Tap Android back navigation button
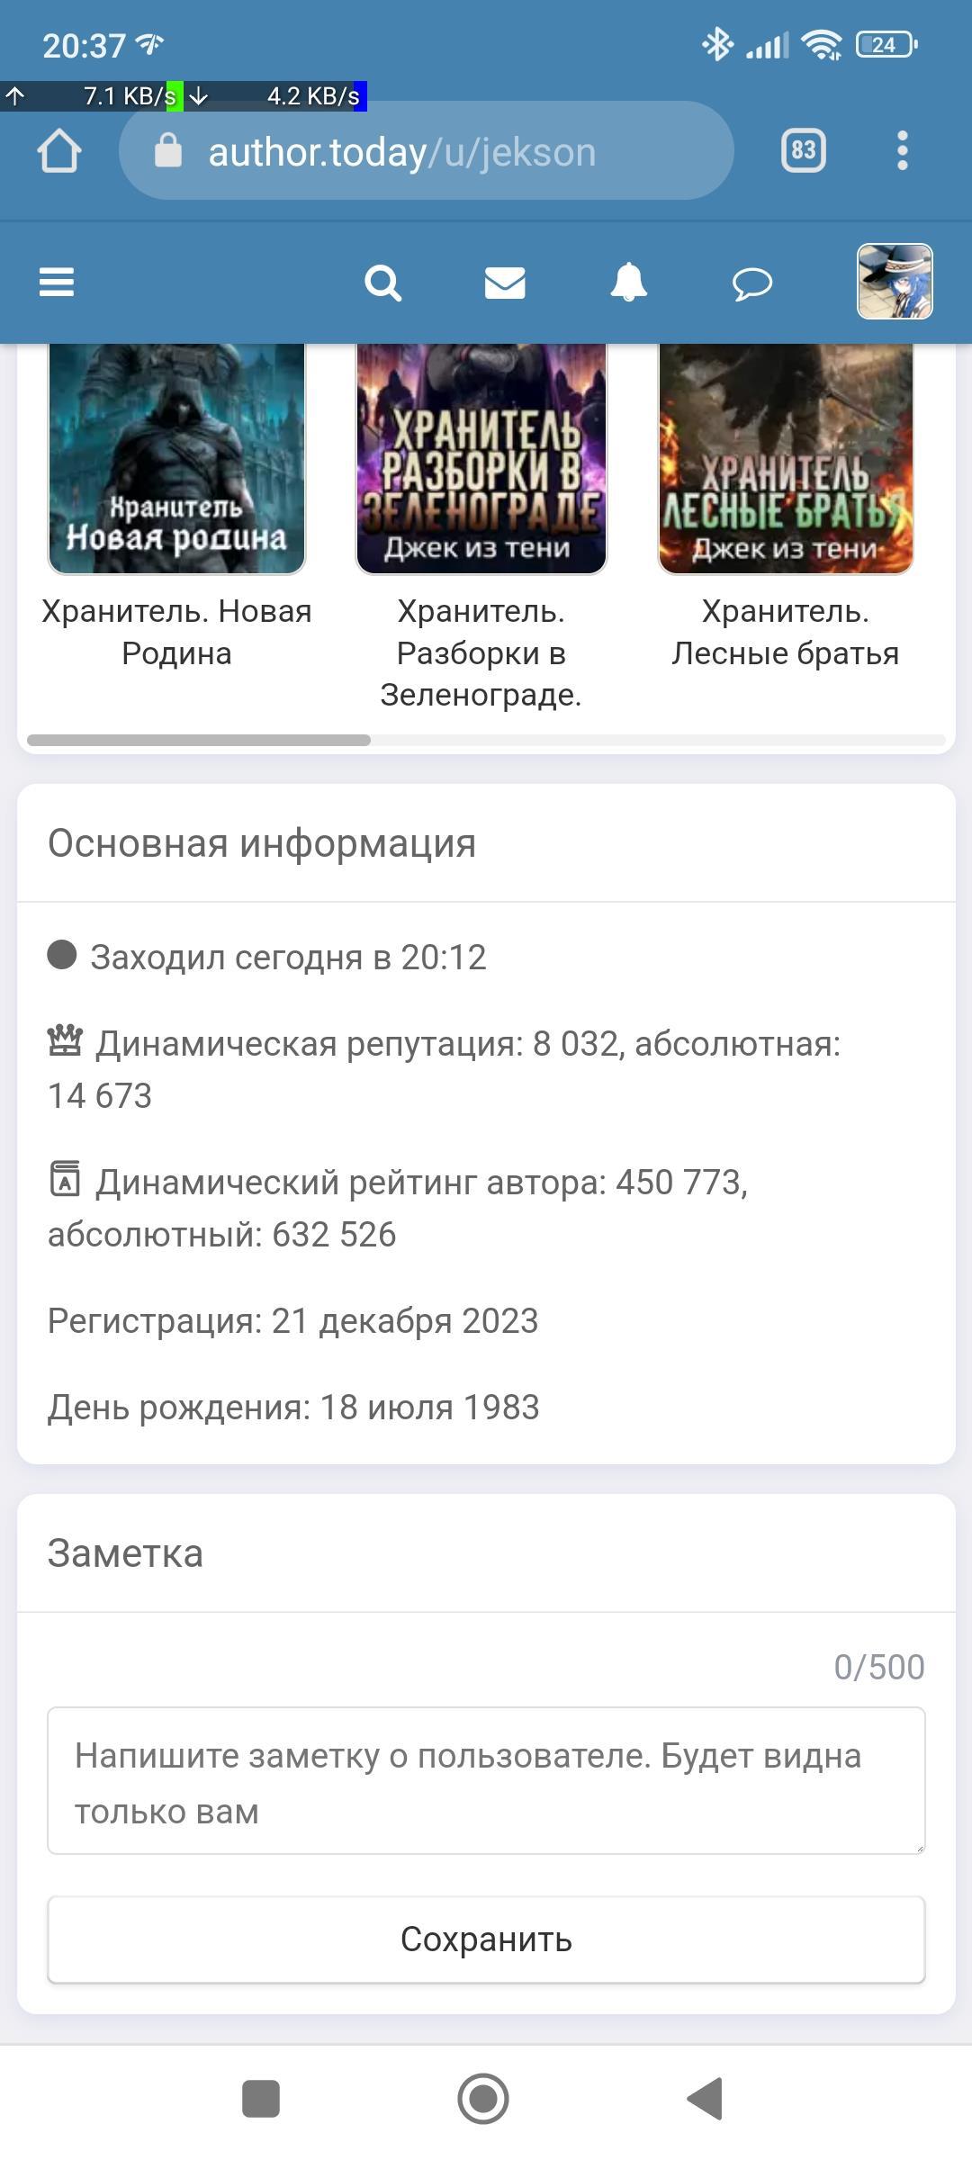Screen dimensions: 972x2160 click(706, 2099)
